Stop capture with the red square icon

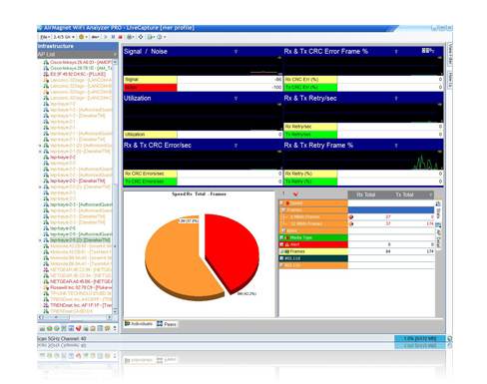[120, 37]
